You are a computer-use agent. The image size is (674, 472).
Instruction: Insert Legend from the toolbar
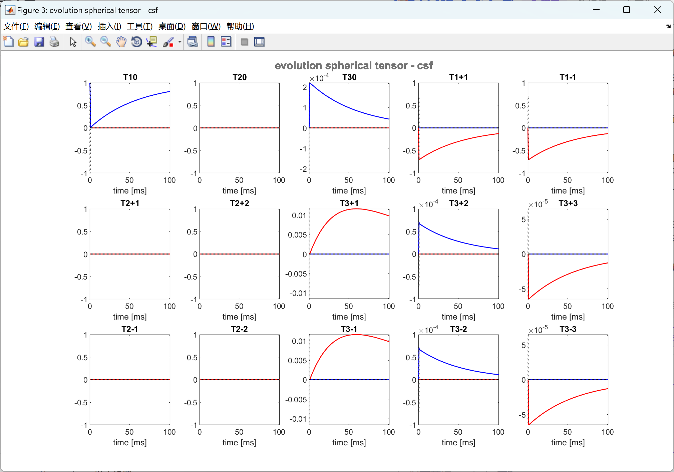[x=226, y=42]
